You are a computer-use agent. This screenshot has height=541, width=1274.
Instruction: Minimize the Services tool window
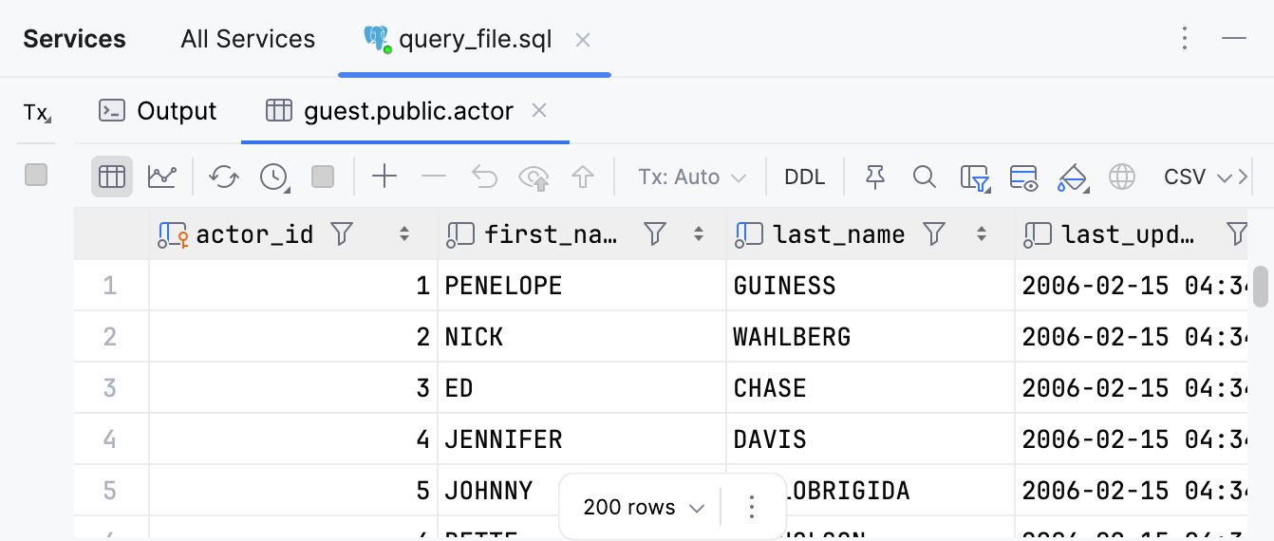(x=1234, y=38)
